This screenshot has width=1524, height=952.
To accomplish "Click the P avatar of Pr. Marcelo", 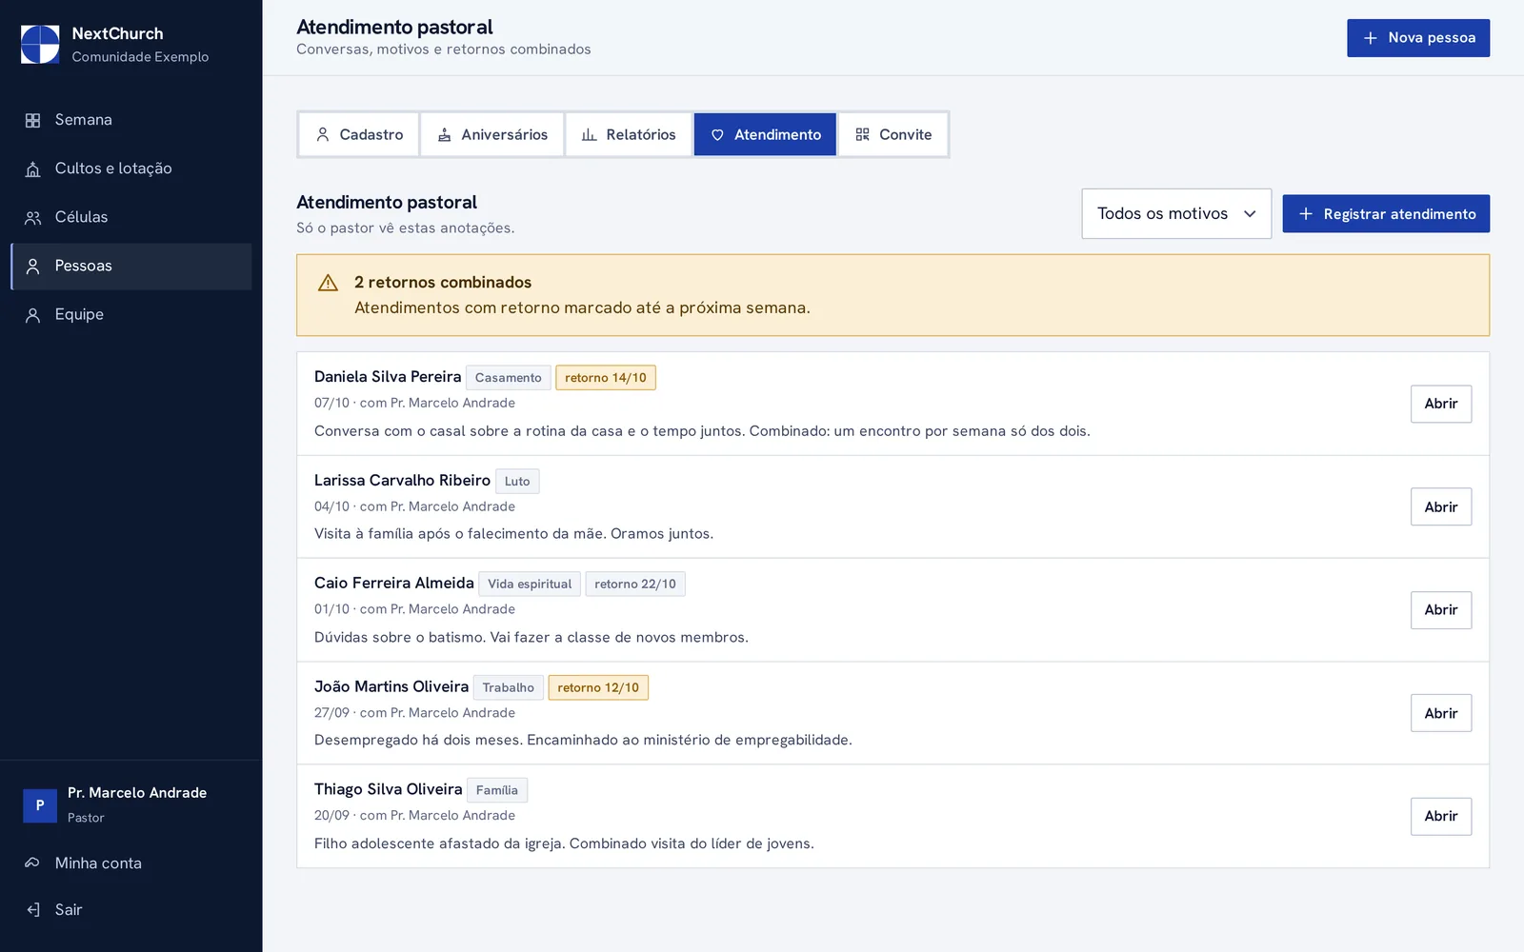I will (40, 805).
